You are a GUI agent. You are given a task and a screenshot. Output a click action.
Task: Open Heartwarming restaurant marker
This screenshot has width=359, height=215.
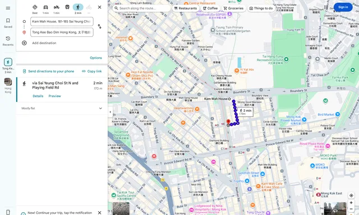[x=197, y=109]
